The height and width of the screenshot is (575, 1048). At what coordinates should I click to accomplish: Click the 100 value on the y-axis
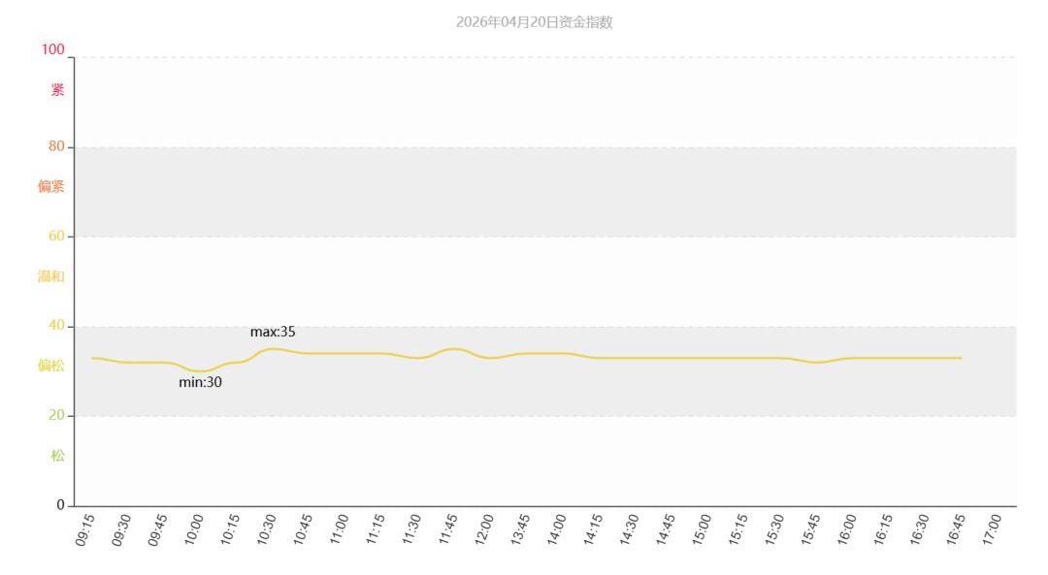52,49
